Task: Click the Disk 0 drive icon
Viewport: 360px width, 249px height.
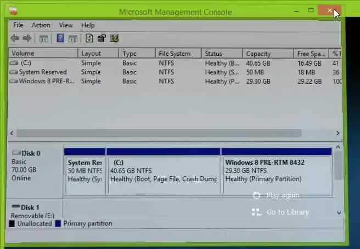Action: pos(16,153)
